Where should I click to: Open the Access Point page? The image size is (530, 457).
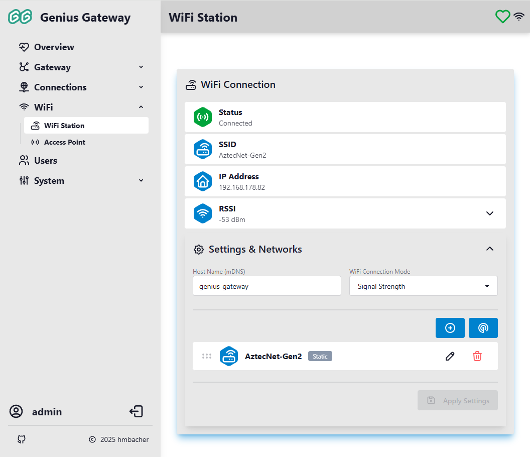click(64, 142)
